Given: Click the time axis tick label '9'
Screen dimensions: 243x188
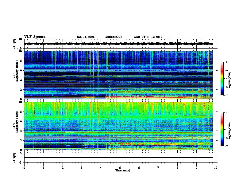Looking at the screenshot, I should click(x=196, y=168).
